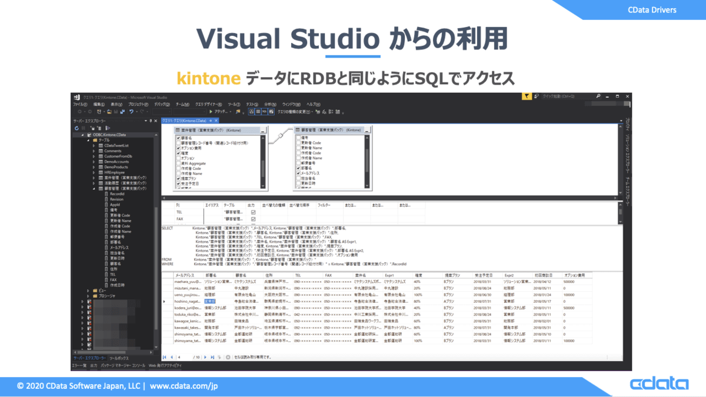
Task: Open the エラー一覧 tab
Action: [x=79, y=366]
